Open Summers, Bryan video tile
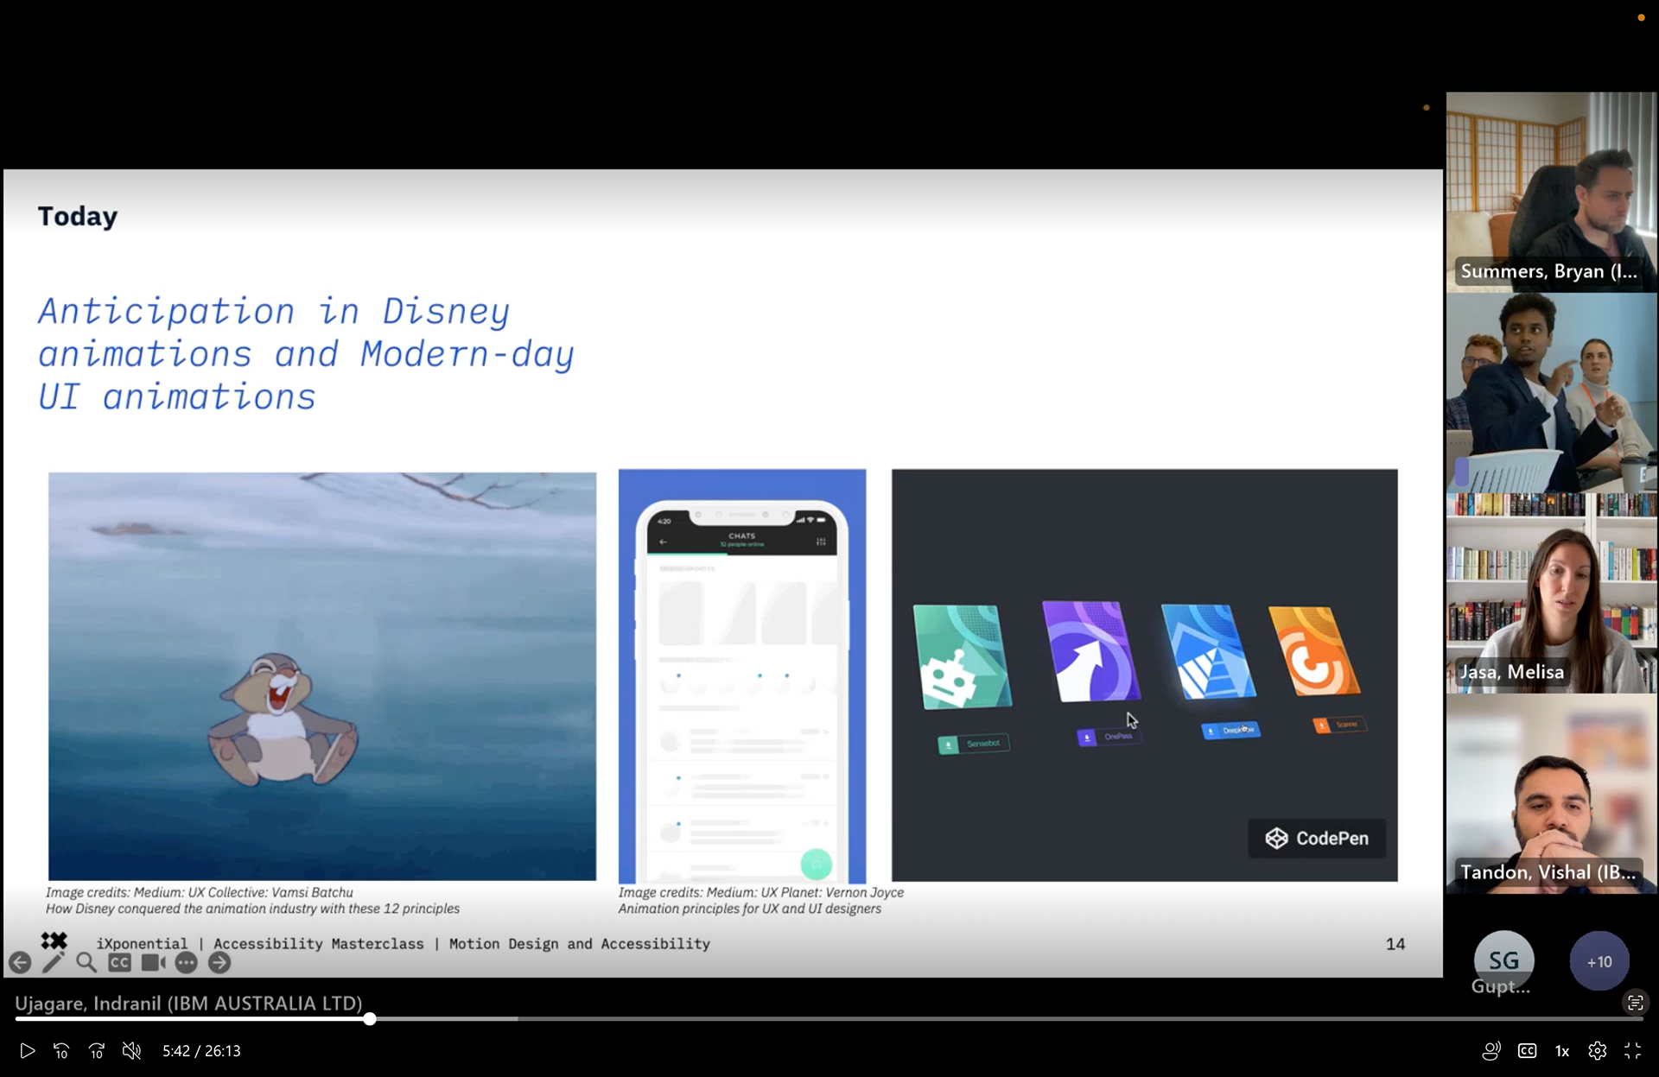 tap(1552, 193)
